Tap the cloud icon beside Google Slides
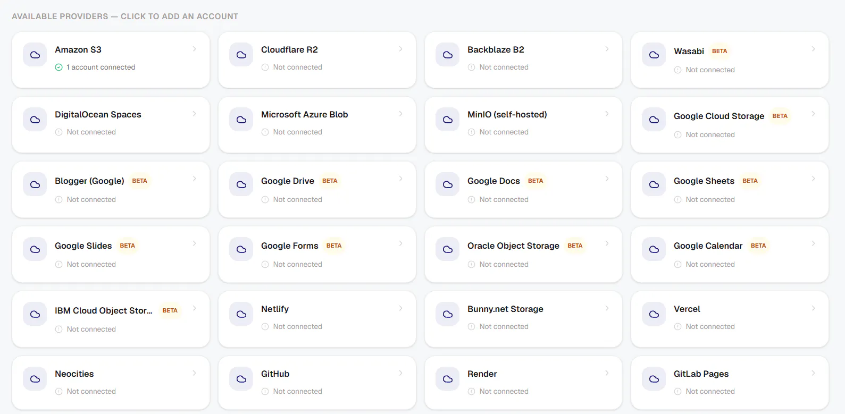Image resolution: width=845 pixels, height=414 pixels. (35, 249)
